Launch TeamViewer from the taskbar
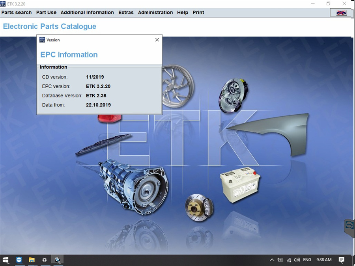Viewport: 355px width, 266px height. (19, 260)
